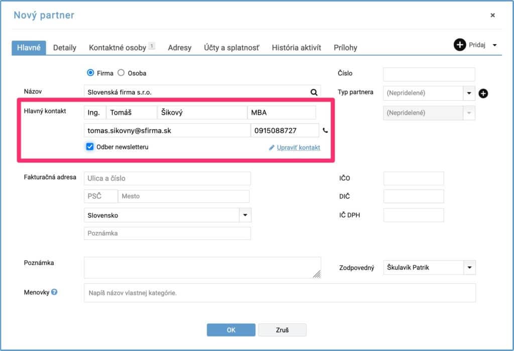Focus the Mesto input field

coord(184,196)
